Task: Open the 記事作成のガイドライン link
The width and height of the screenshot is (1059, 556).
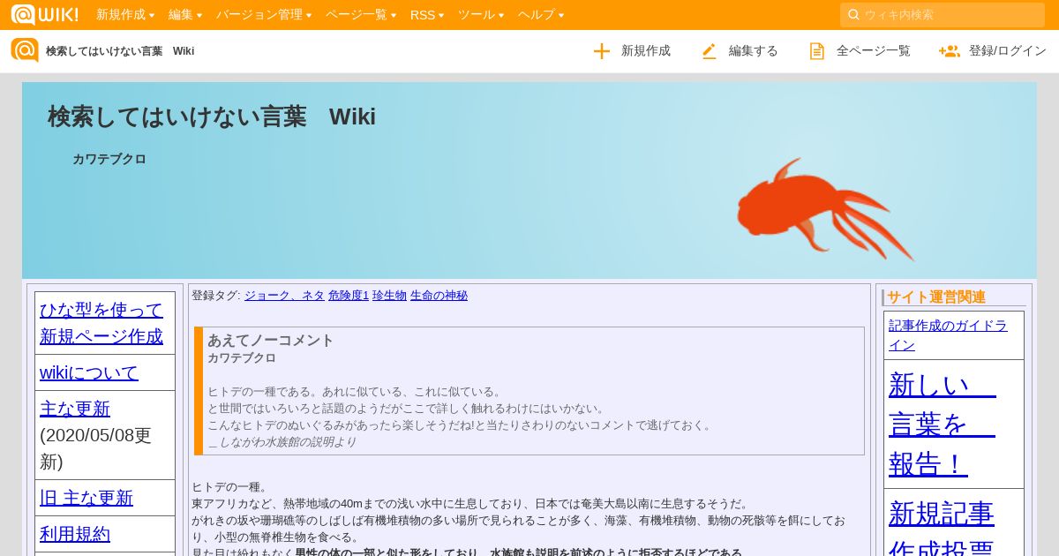Action: [x=948, y=335]
